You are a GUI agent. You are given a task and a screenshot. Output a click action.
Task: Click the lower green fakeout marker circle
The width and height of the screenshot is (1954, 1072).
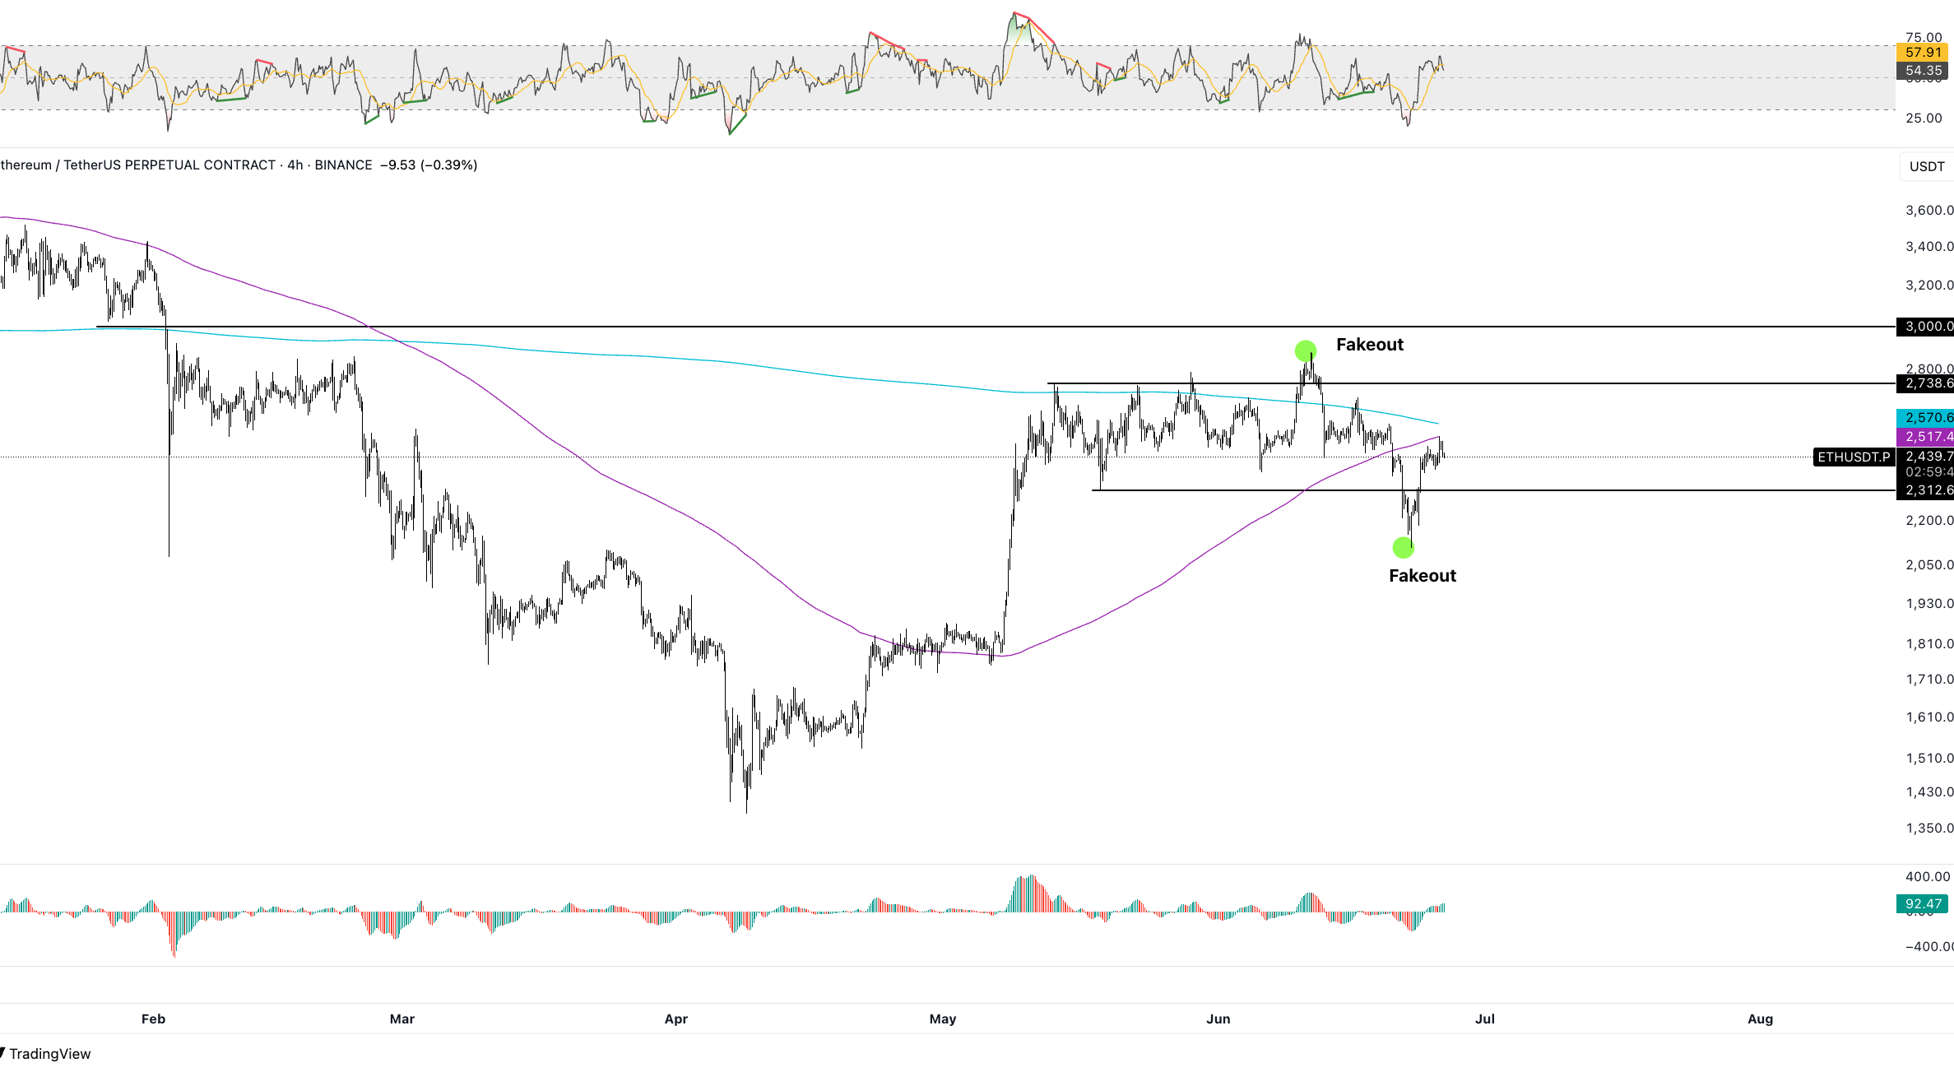tap(1403, 547)
